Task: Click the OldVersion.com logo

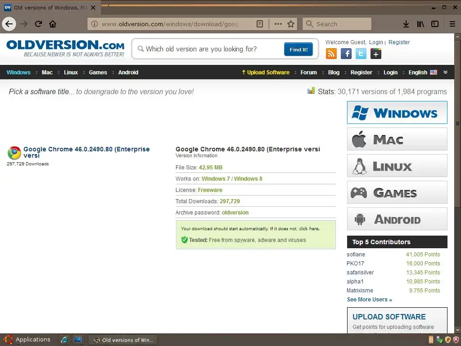Action: (x=65, y=48)
